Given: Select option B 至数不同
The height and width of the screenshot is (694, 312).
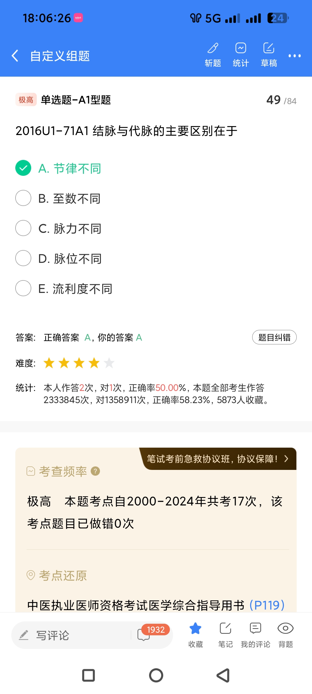Looking at the screenshot, I should click(23, 198).
